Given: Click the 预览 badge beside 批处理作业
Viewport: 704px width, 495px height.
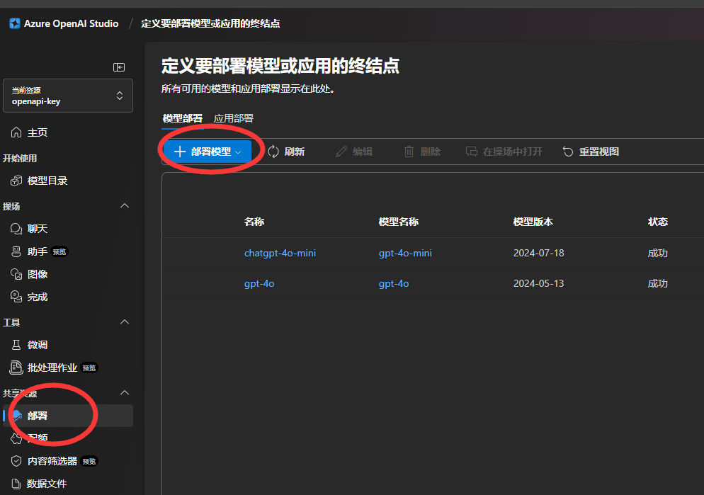Looking at the screenshot, I should coord(89,368).
